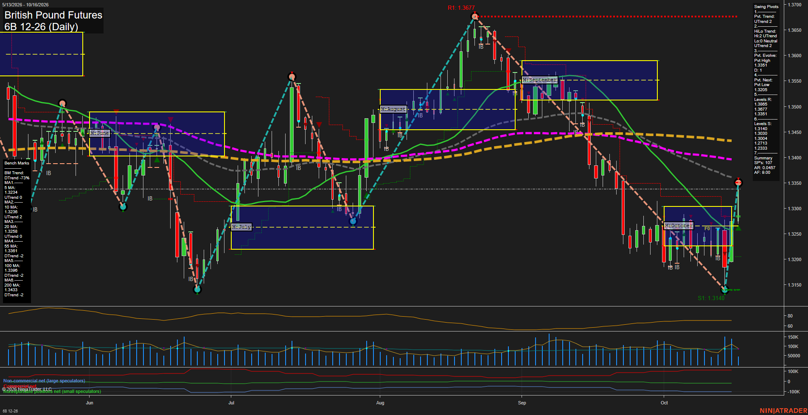
Task: Click the AF: 9.00 summary entry
Action: click(762, 173)
